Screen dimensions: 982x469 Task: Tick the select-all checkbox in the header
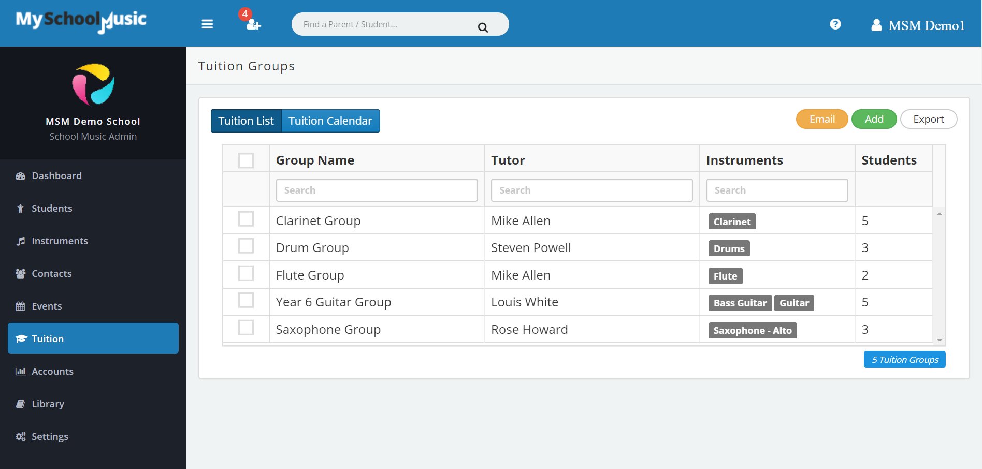246,160
